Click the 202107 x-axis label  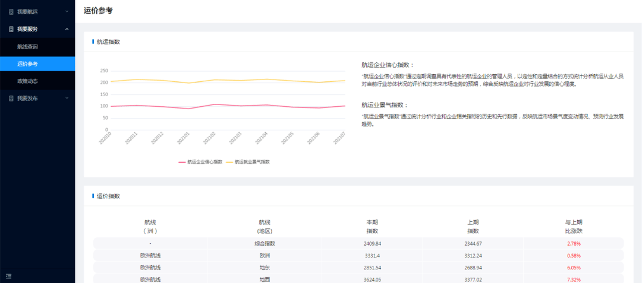tap(339, 138)
